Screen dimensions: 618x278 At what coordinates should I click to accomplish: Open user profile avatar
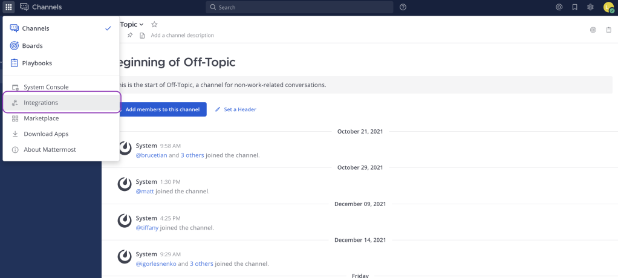pyautogui.click(x=608, y=7)
